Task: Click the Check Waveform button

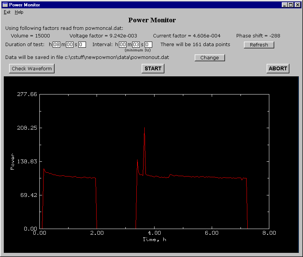Action: (x=31, y=68)
